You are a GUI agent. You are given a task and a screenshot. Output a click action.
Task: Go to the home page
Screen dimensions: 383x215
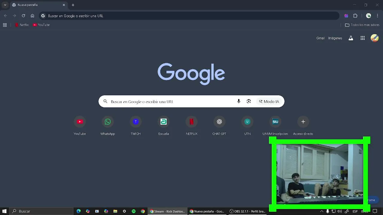32,16
